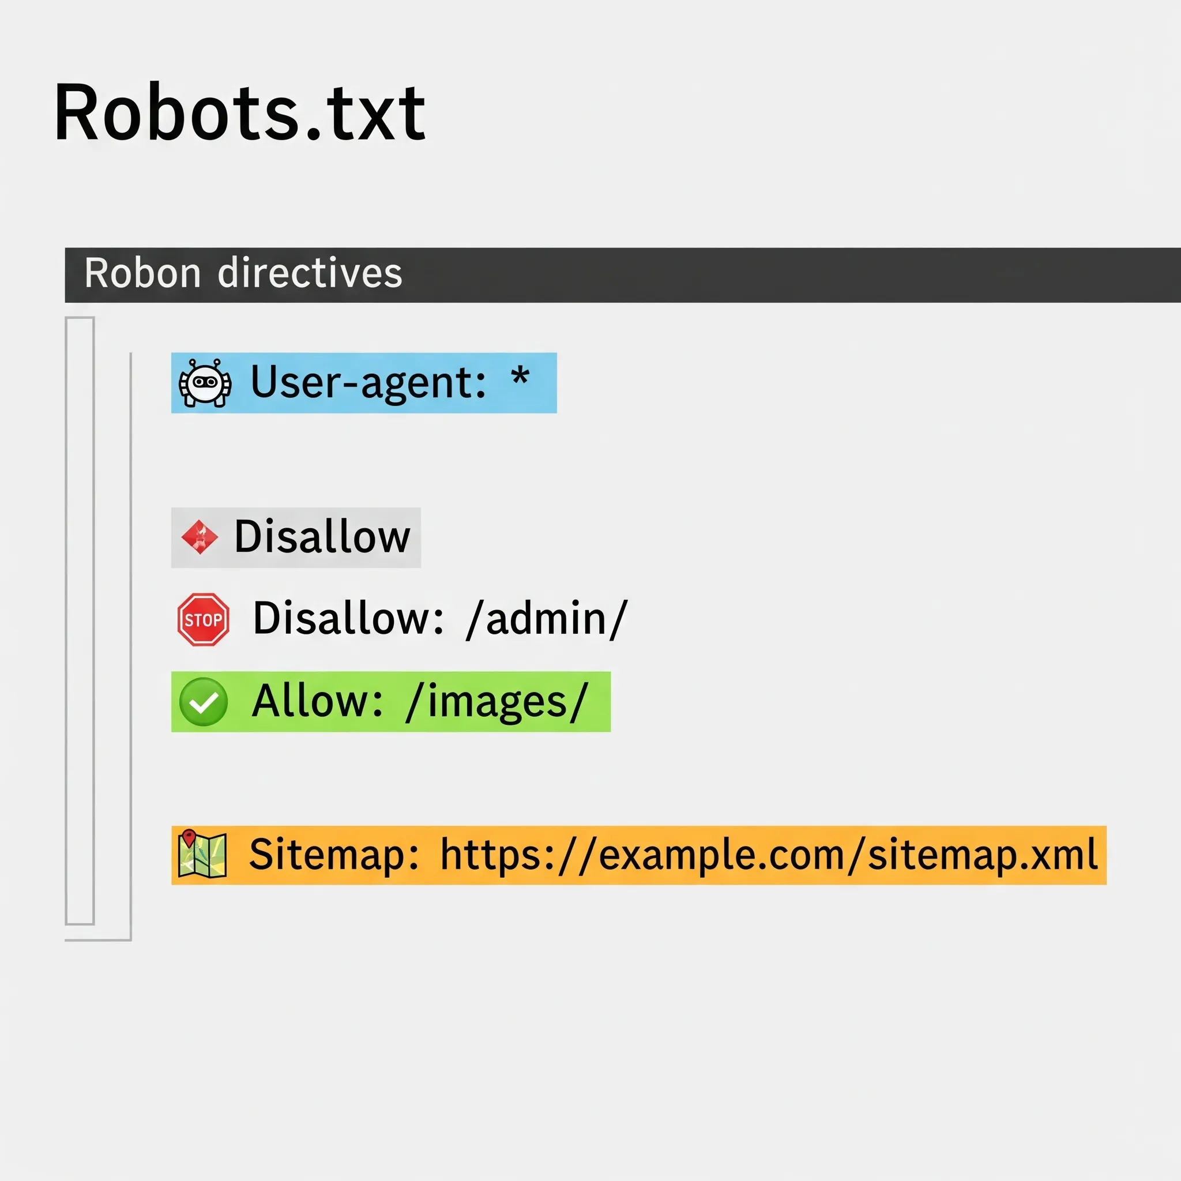Click the robot icon beside User-agent
This screenshot has height=1181, width=1181.
click(x=205, y=383)
